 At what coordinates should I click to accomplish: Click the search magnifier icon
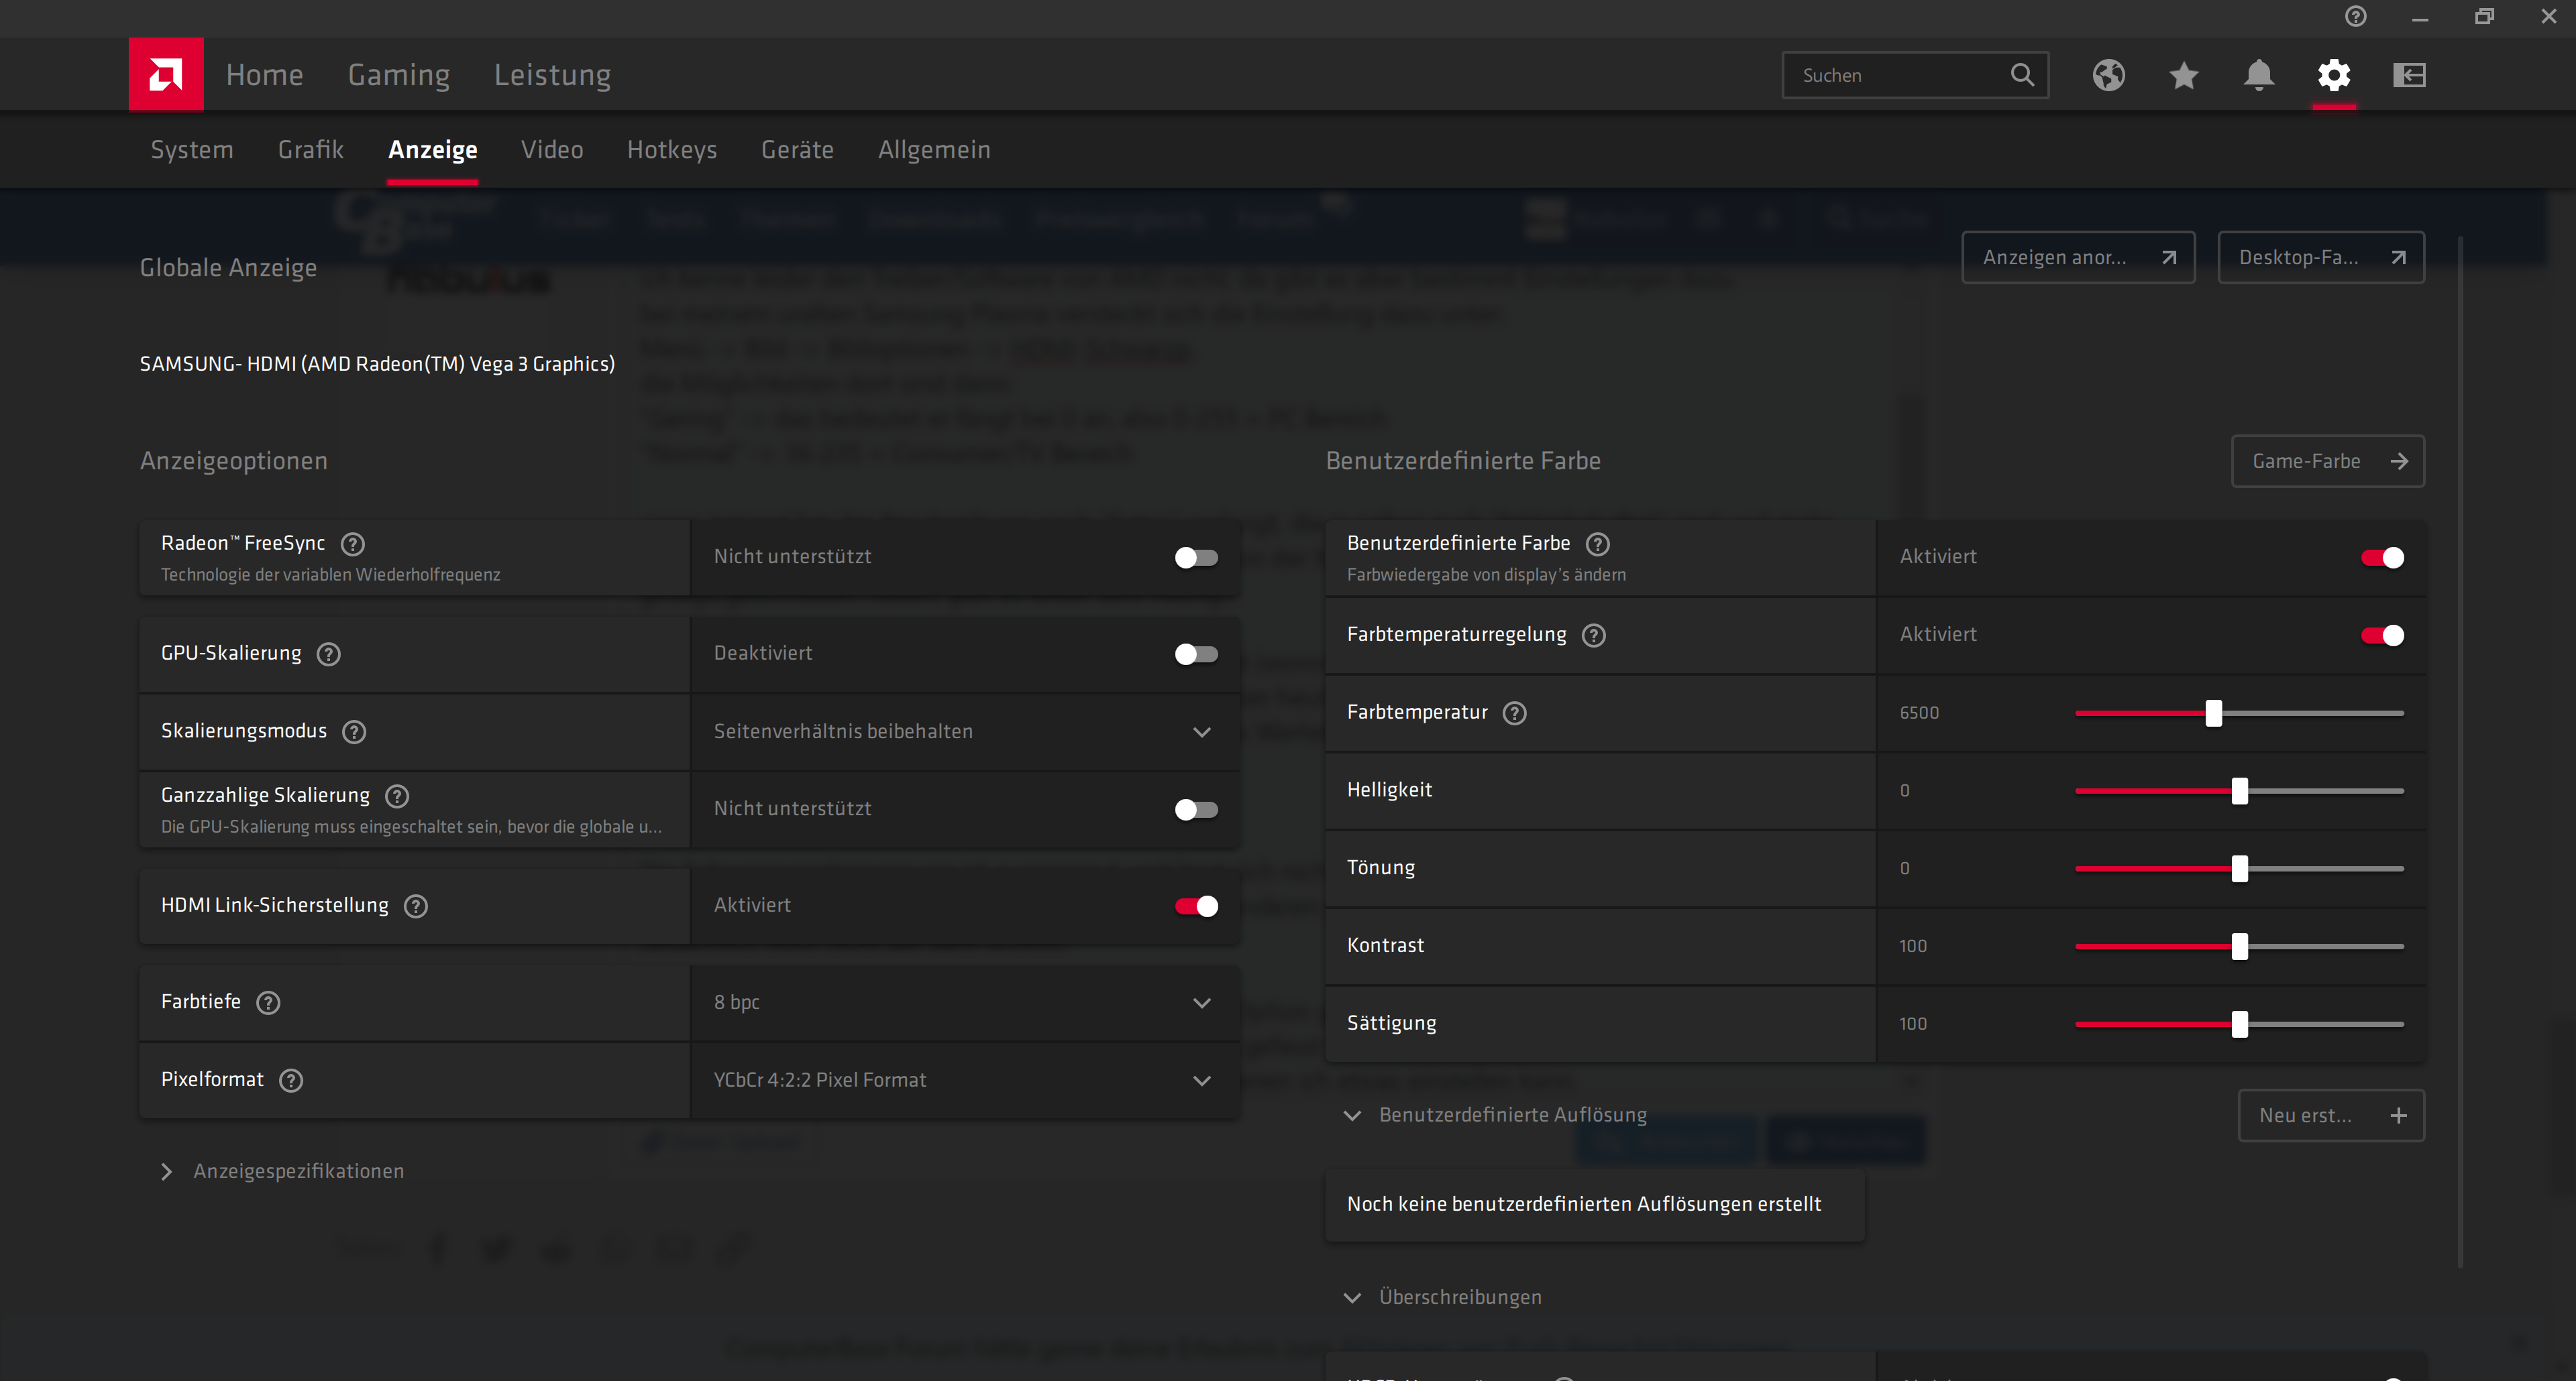coord(2021,75)
